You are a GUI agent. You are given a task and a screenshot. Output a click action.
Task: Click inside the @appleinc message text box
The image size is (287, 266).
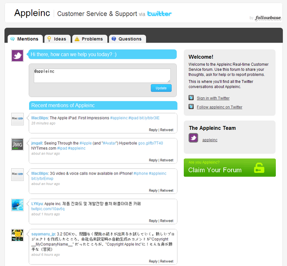[x=102, y=76]
